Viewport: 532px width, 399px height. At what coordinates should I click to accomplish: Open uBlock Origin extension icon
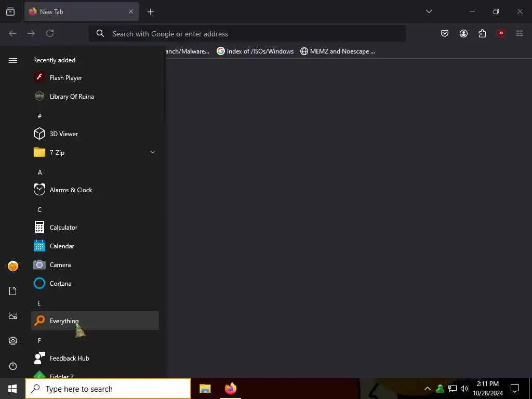501,33
